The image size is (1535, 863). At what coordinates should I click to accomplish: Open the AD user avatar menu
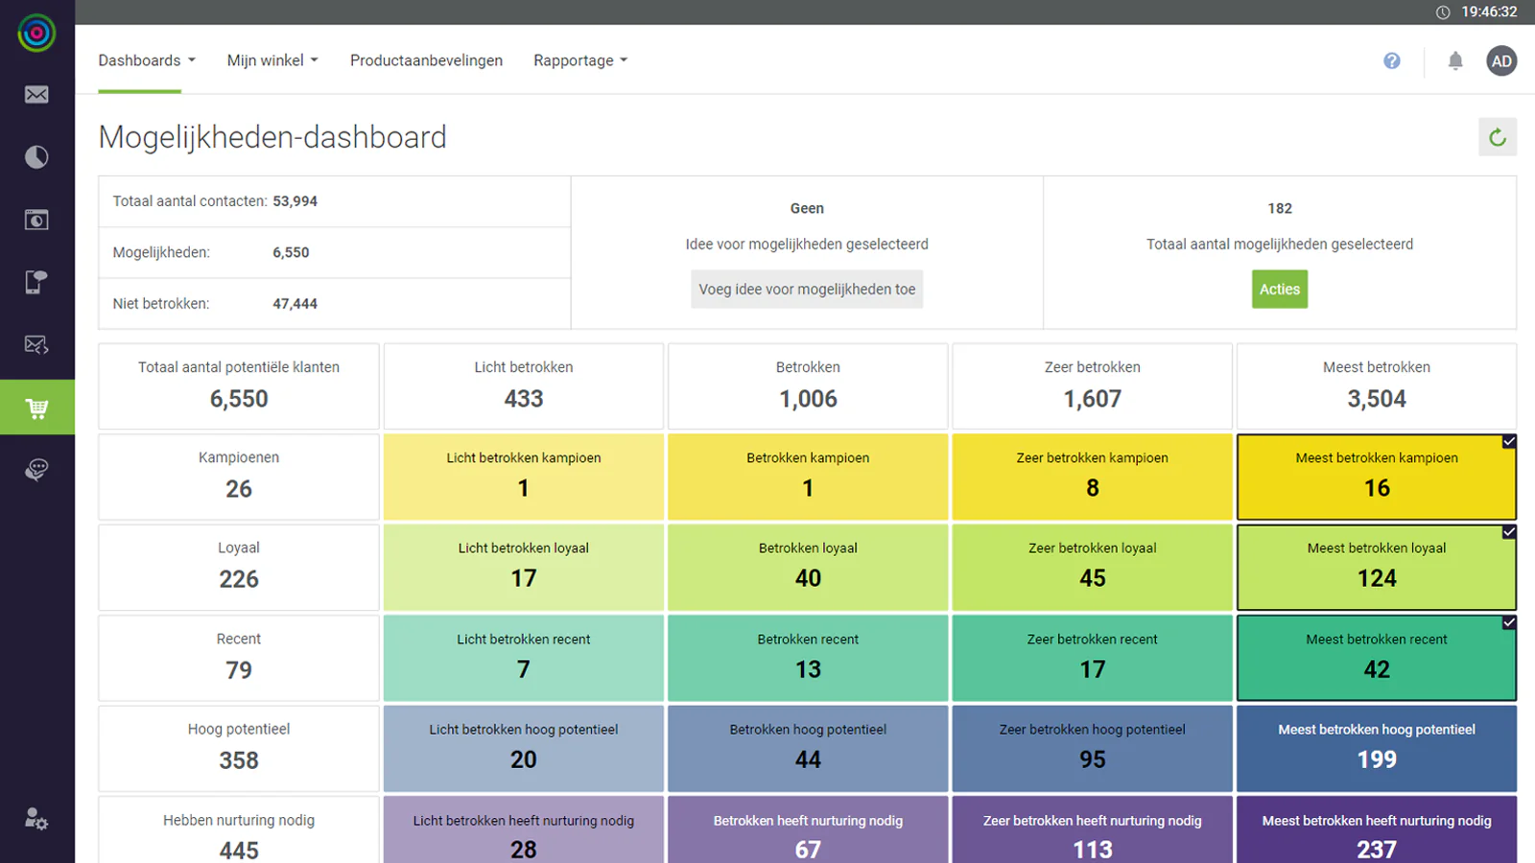click(1501, 61)
